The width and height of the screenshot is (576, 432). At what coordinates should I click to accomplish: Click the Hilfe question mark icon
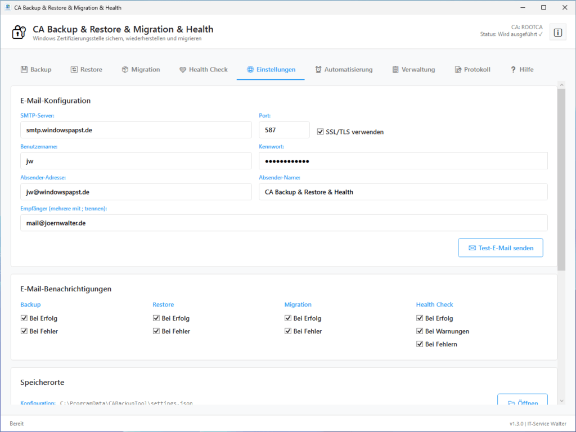coord(512,69)
